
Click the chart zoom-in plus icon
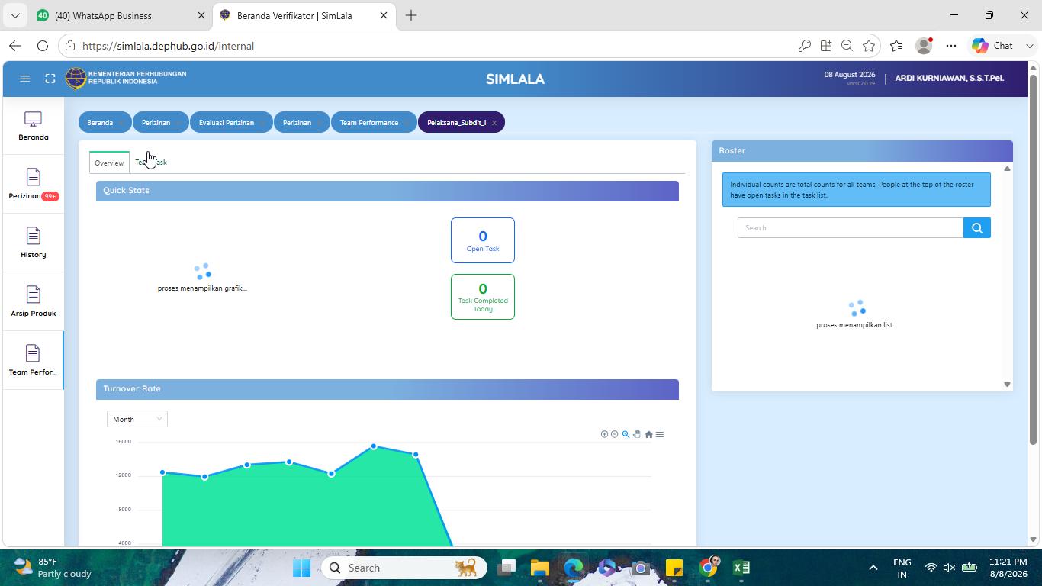(x=604, y=434)
